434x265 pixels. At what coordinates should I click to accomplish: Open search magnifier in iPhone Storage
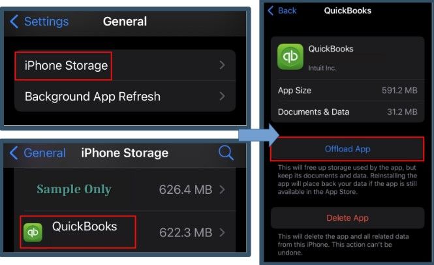pos(226,153)
